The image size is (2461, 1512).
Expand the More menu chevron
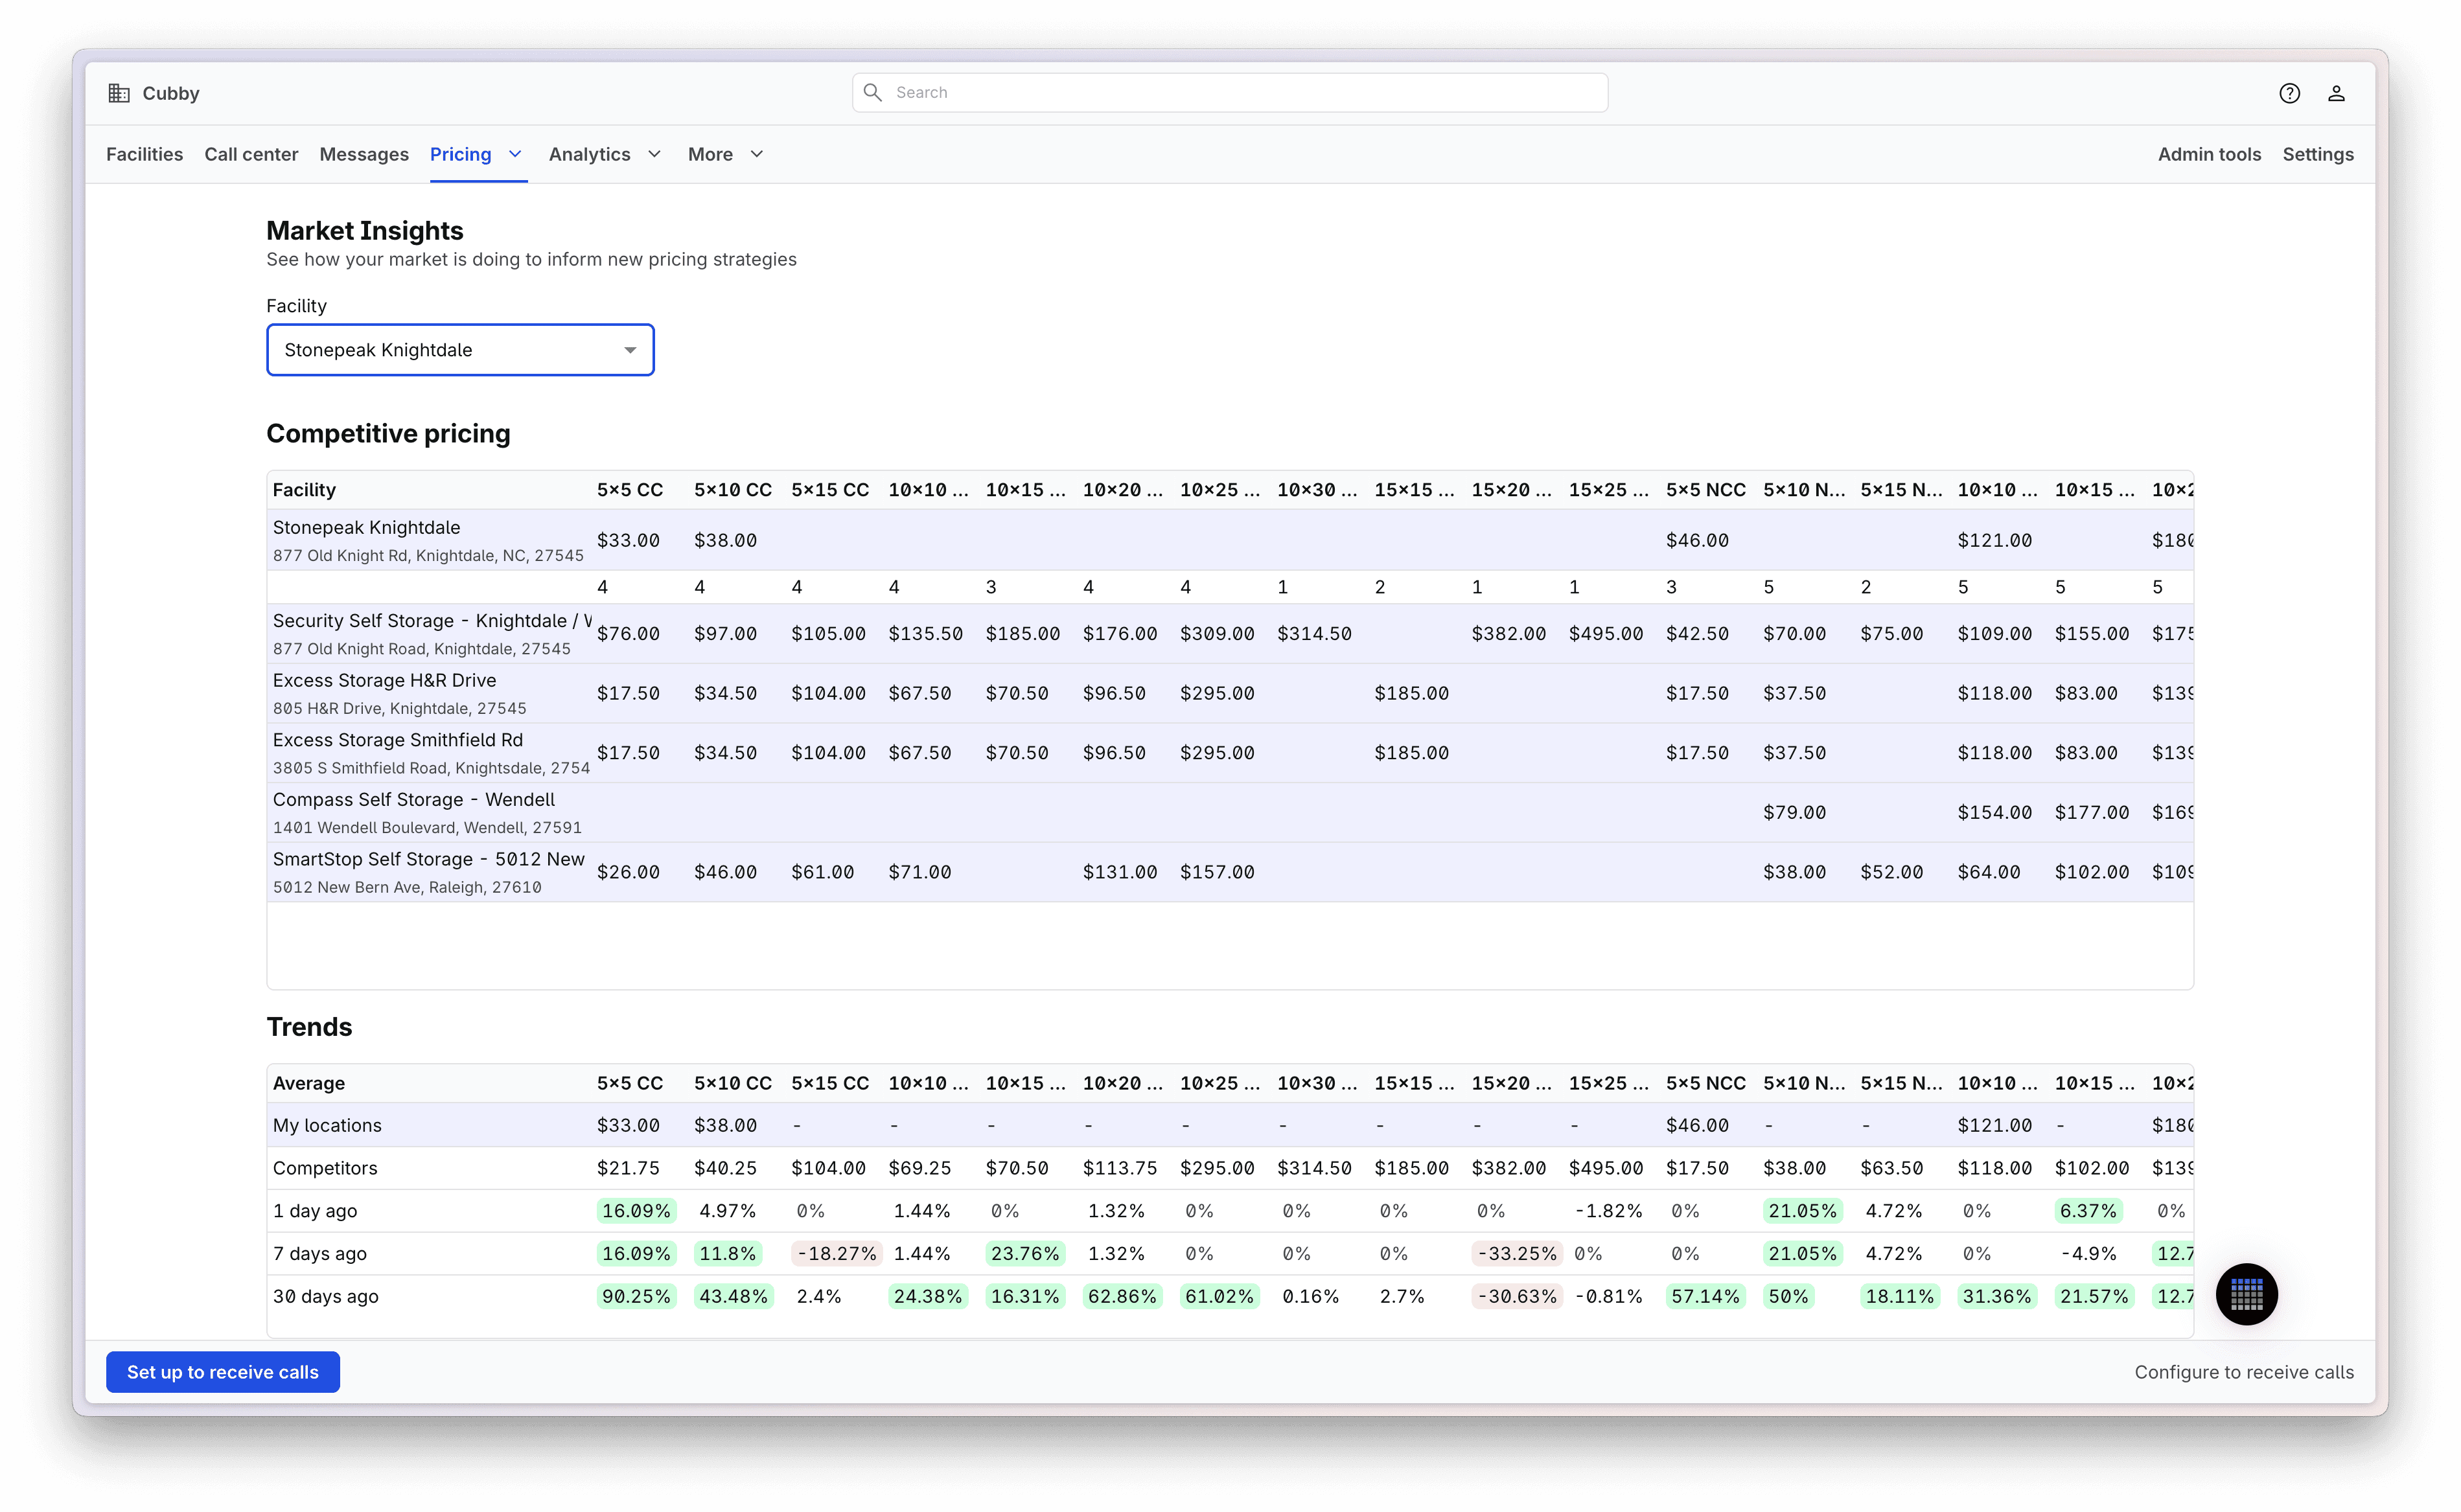point(757,154)
